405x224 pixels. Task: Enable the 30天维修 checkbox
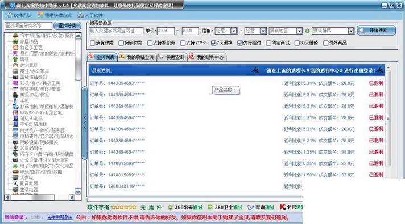(x=297, y=43)
